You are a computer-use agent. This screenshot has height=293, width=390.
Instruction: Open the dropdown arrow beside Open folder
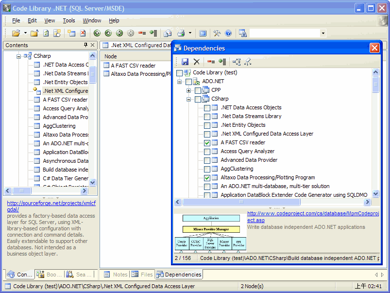point(25,33)
